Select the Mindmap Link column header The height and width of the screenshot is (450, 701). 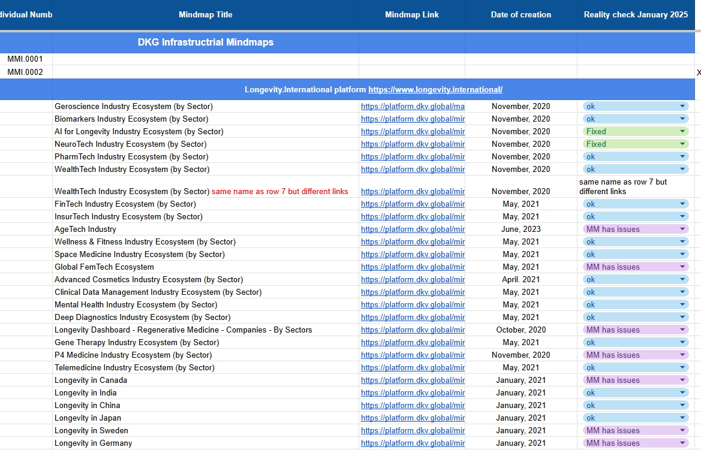(411, 14)
